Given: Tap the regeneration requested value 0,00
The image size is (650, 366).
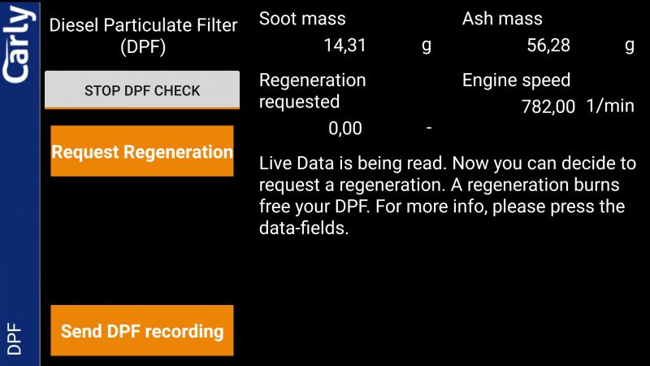Looking at the screenshot, I should coord(344,129).
